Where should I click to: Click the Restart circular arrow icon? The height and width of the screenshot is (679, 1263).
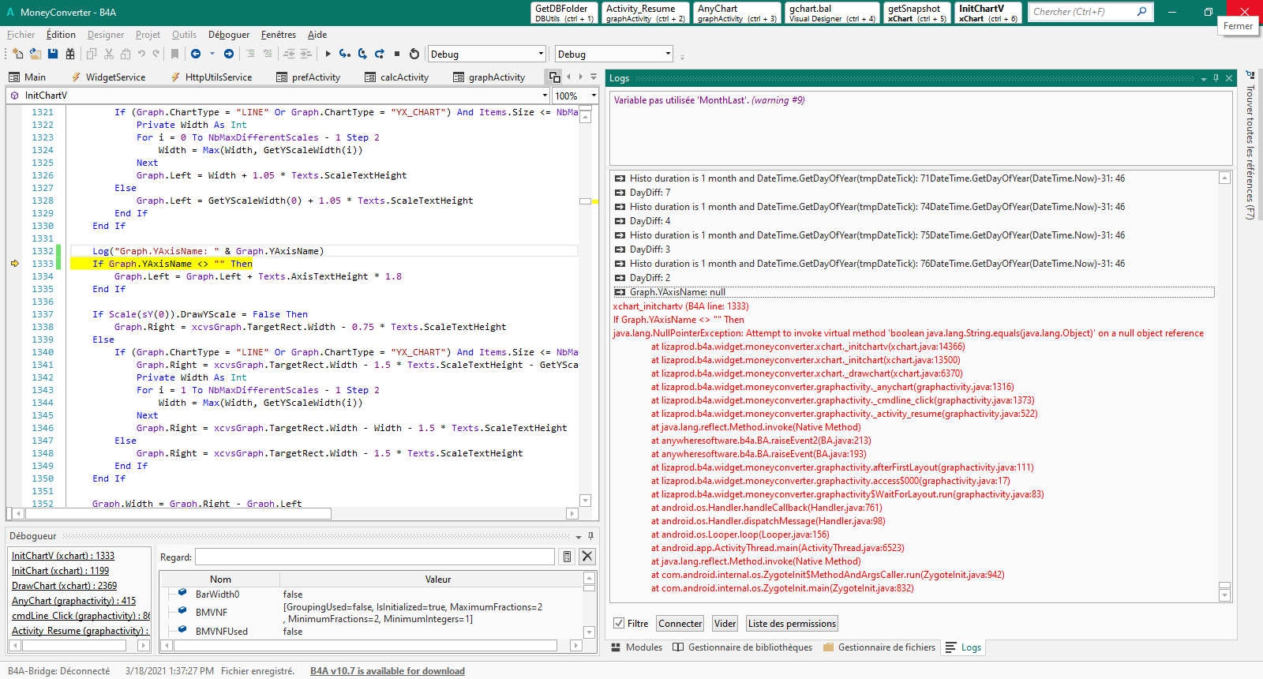[x=414, y=54]
